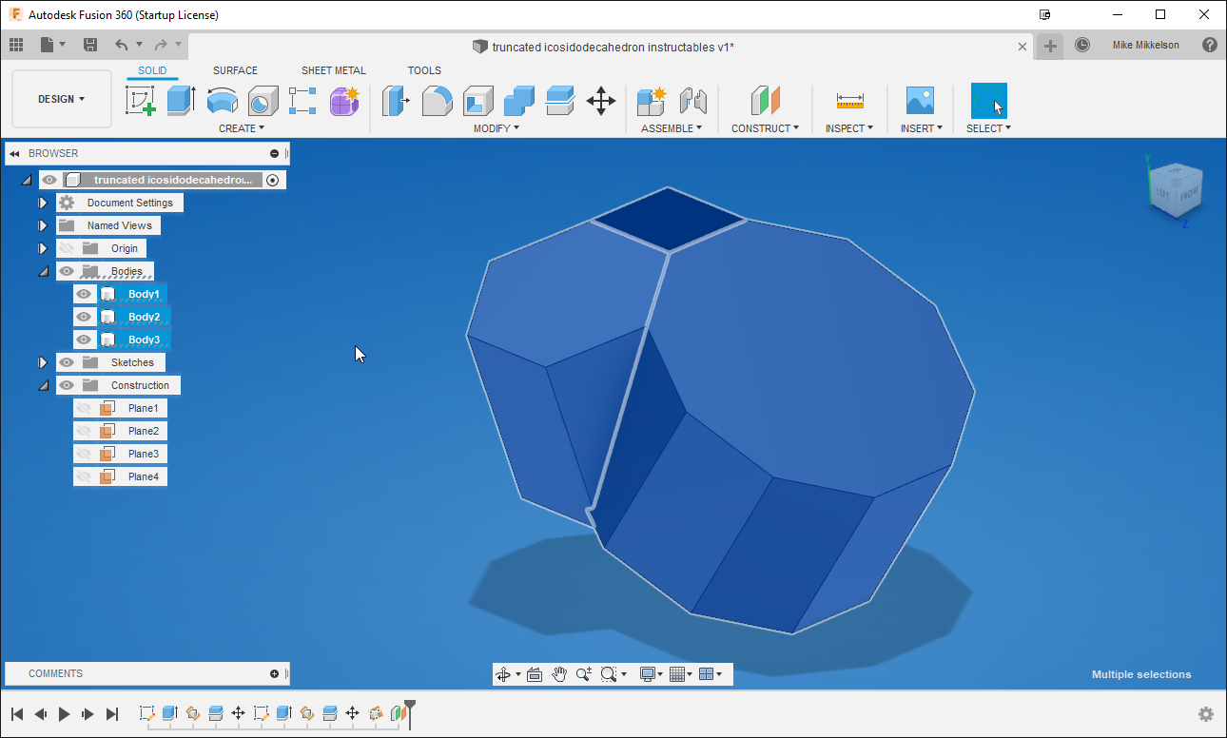
Task: Activate the Revolve tool
Action: point(222,100)
